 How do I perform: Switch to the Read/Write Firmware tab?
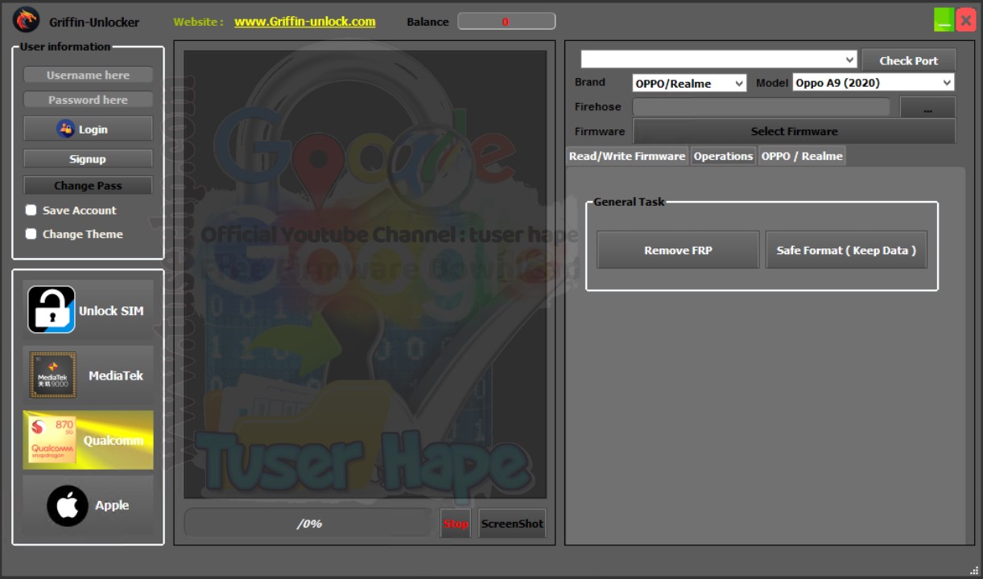point(627,156)
